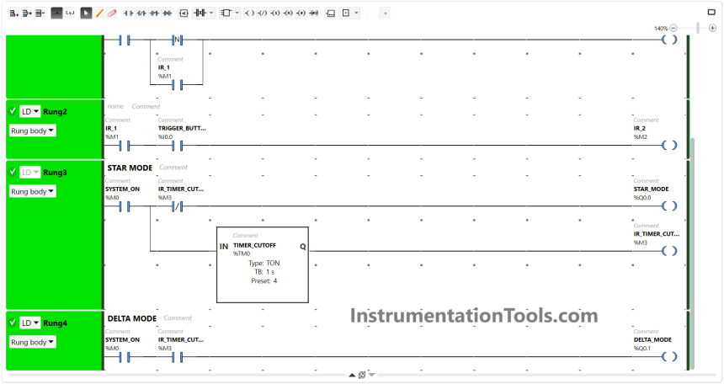Image resolution: width=724 pixels, height=384 pixels.
Task: Click the zoom out minus button
Action: (x=673, y=28)
